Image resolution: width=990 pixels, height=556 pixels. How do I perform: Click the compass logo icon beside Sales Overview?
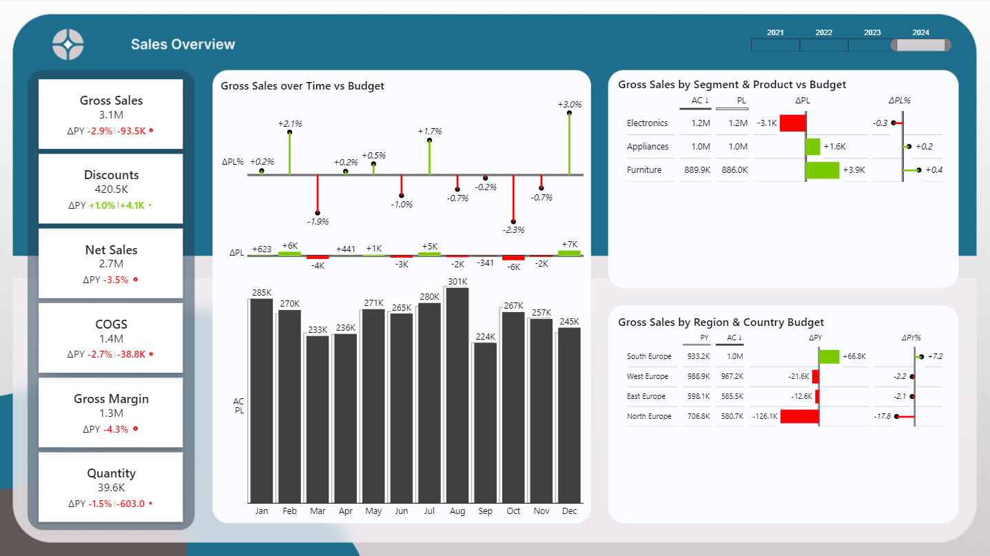(68, 45)
